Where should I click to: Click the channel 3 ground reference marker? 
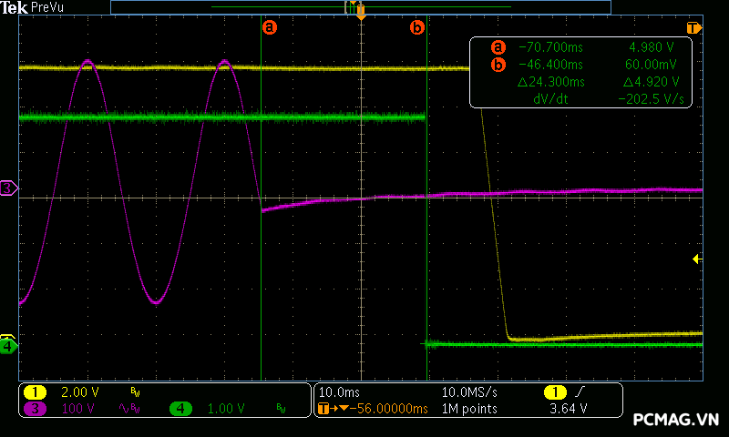[8, 188]
